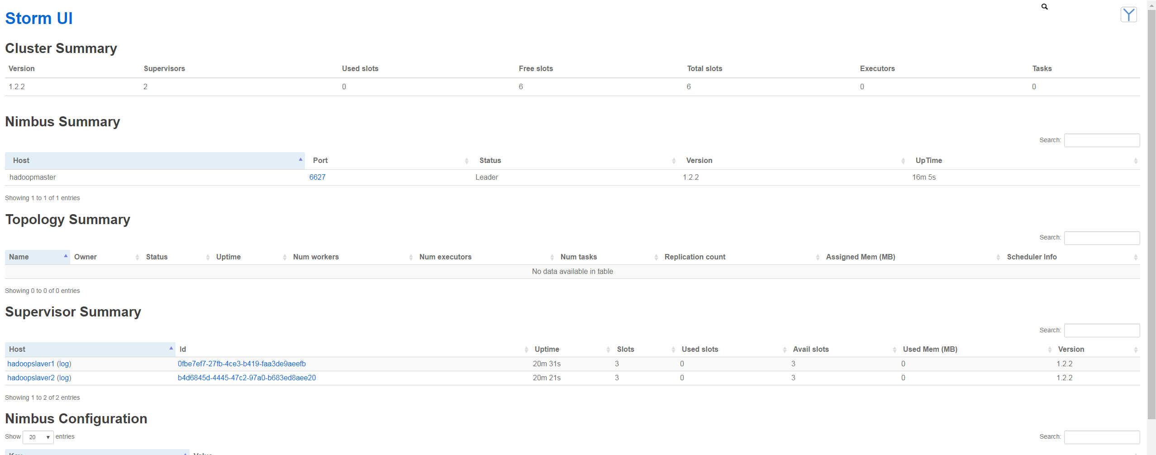Viewport: 1156px width, 455px height.
Task: Click the Supervisor Summary heading
Action: 73,312
